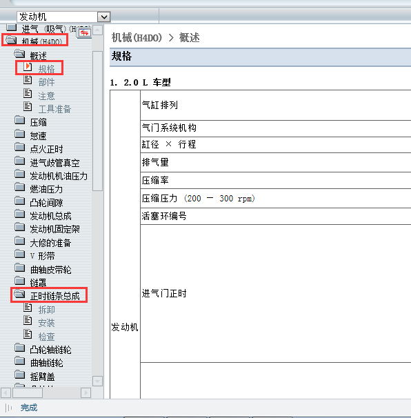This screenshot has height=418, width=411.
Task: Click the 曲轴皮带轮 folder icon
Action: 19,268
